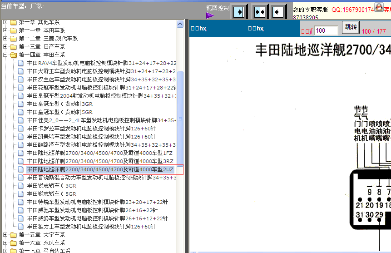Select 丰田皇冠车型 发动机3GR entry
Image resolution: width=391 pixels, height=253 pixels.
[x=60, y=104]
